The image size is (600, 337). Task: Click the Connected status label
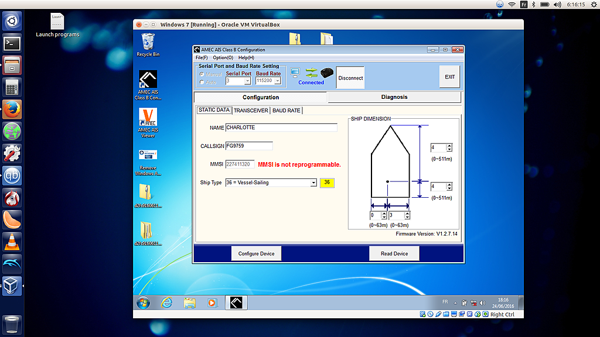(311, 82)
